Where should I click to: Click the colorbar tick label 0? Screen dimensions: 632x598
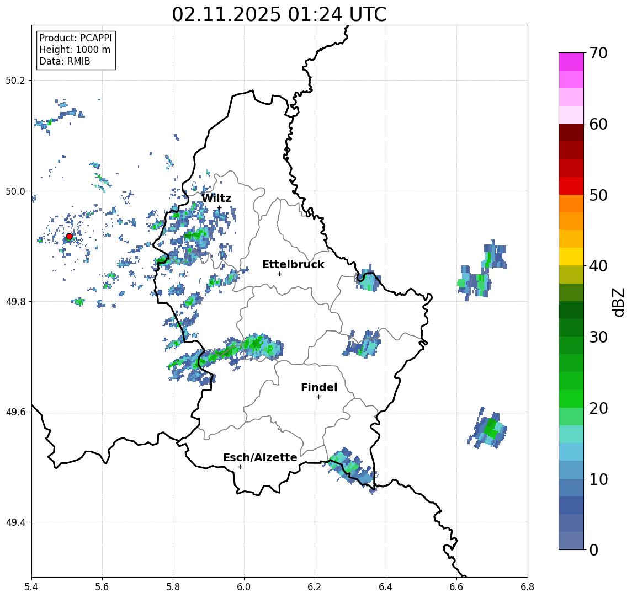tap(594, 549)
